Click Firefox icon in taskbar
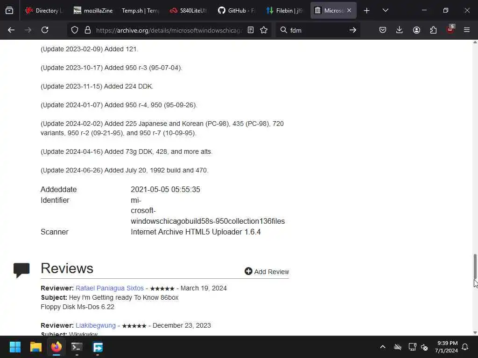Image resolution: width=478 pixels, height=358 pixels. click(56, 347)
